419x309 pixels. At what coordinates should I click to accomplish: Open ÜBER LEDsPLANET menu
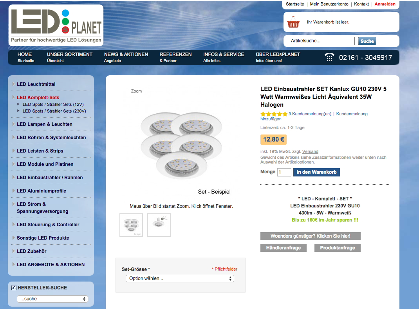point(278,57)
